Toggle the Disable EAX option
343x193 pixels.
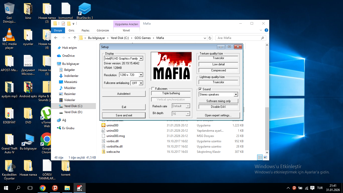[218, 107]
